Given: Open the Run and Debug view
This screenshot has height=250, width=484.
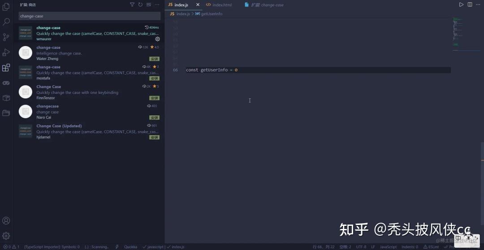Looking at the screenshot, I should point(6,52).
